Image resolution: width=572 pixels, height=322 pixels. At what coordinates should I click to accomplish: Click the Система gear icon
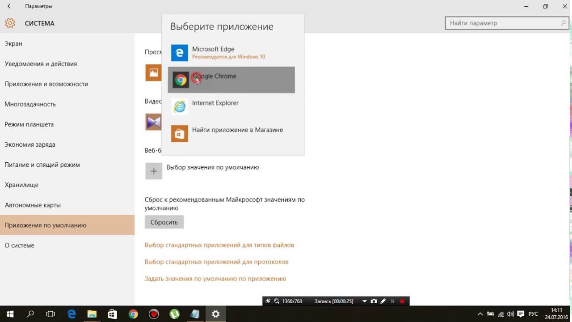point(10,23)
